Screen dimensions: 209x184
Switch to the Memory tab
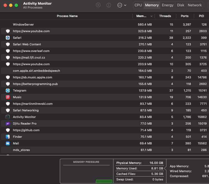pos(152,5)
